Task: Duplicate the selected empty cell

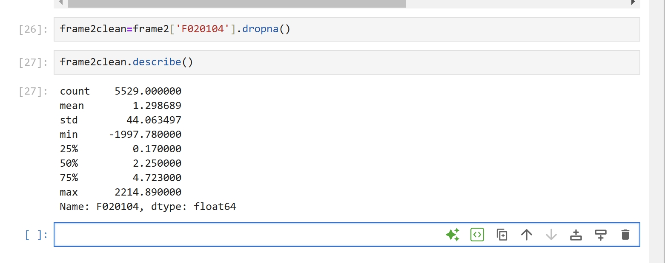Action: tap(502, 235)
